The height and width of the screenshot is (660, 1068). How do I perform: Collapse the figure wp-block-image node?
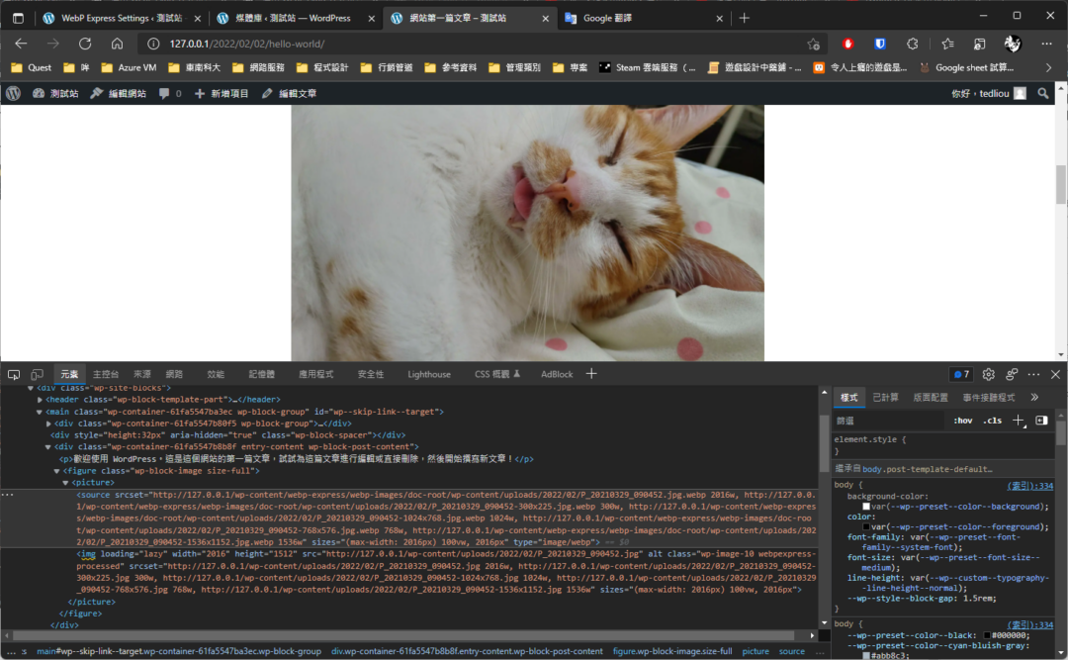[x=57, y=471]
